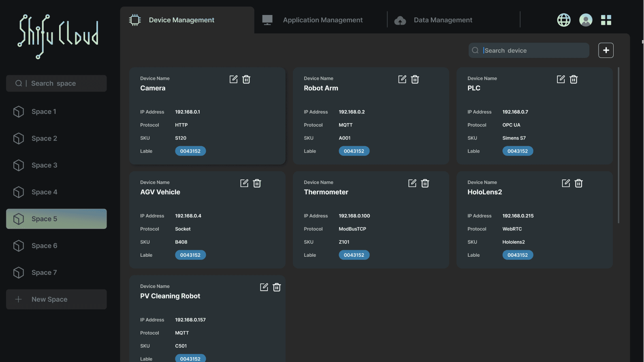Edit the PV Cleaning Robot device
Screen dimensions: 644x362
(x=264, y=287)
